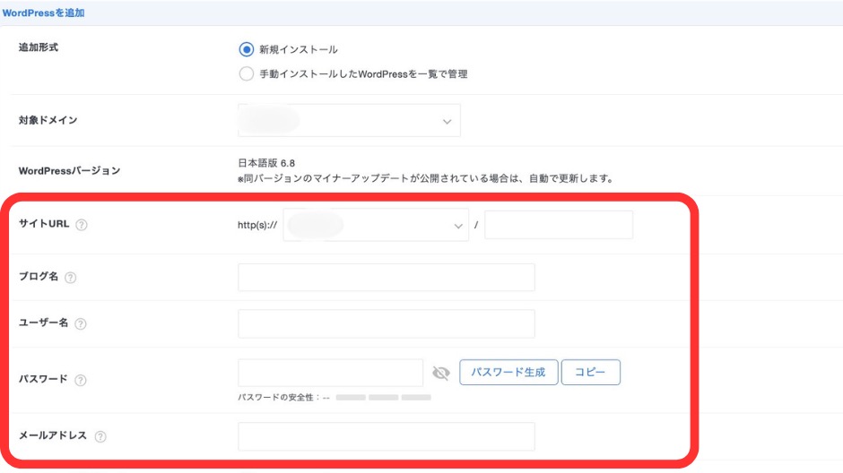Open the 対象ドメイン dropdown
Viewport: 843px width, 473px height.
pyautogui.click(x=349, y=120)
